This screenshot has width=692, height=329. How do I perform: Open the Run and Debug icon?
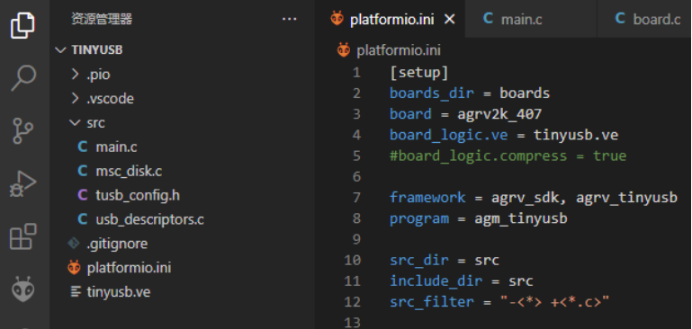pos(23,183)
